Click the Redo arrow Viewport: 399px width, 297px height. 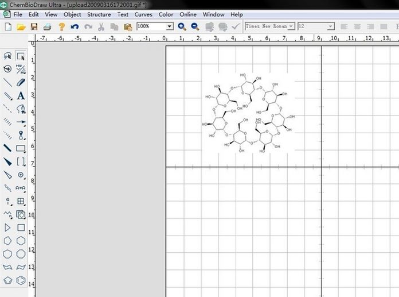pos(88,26)
